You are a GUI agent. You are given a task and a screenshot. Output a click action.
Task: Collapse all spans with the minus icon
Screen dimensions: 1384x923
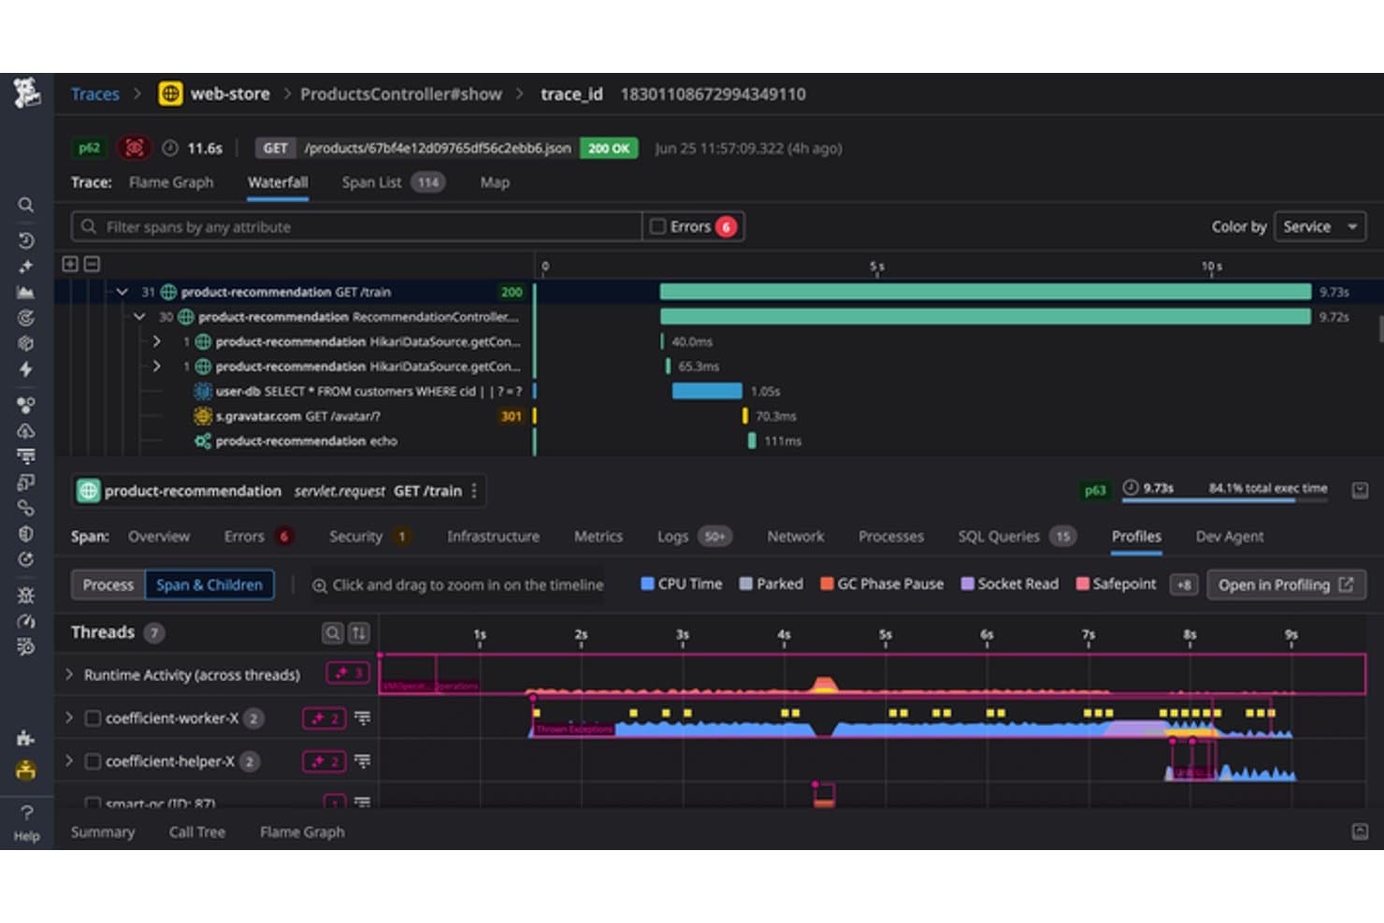[x=92, y=264]
